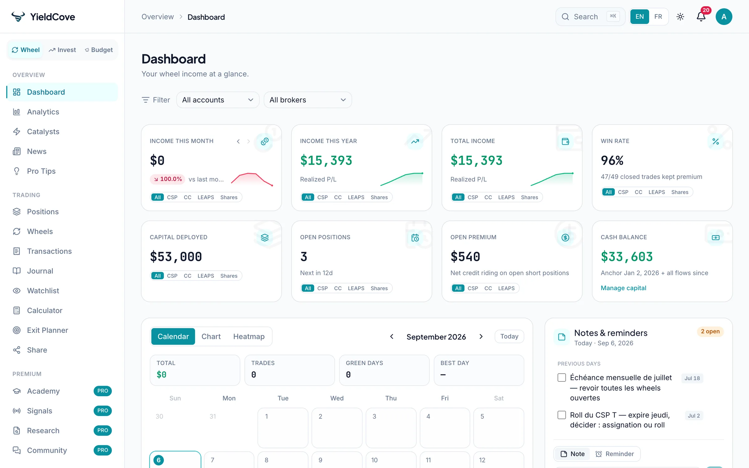
Task: Open the News page
Action: [62, 151]
